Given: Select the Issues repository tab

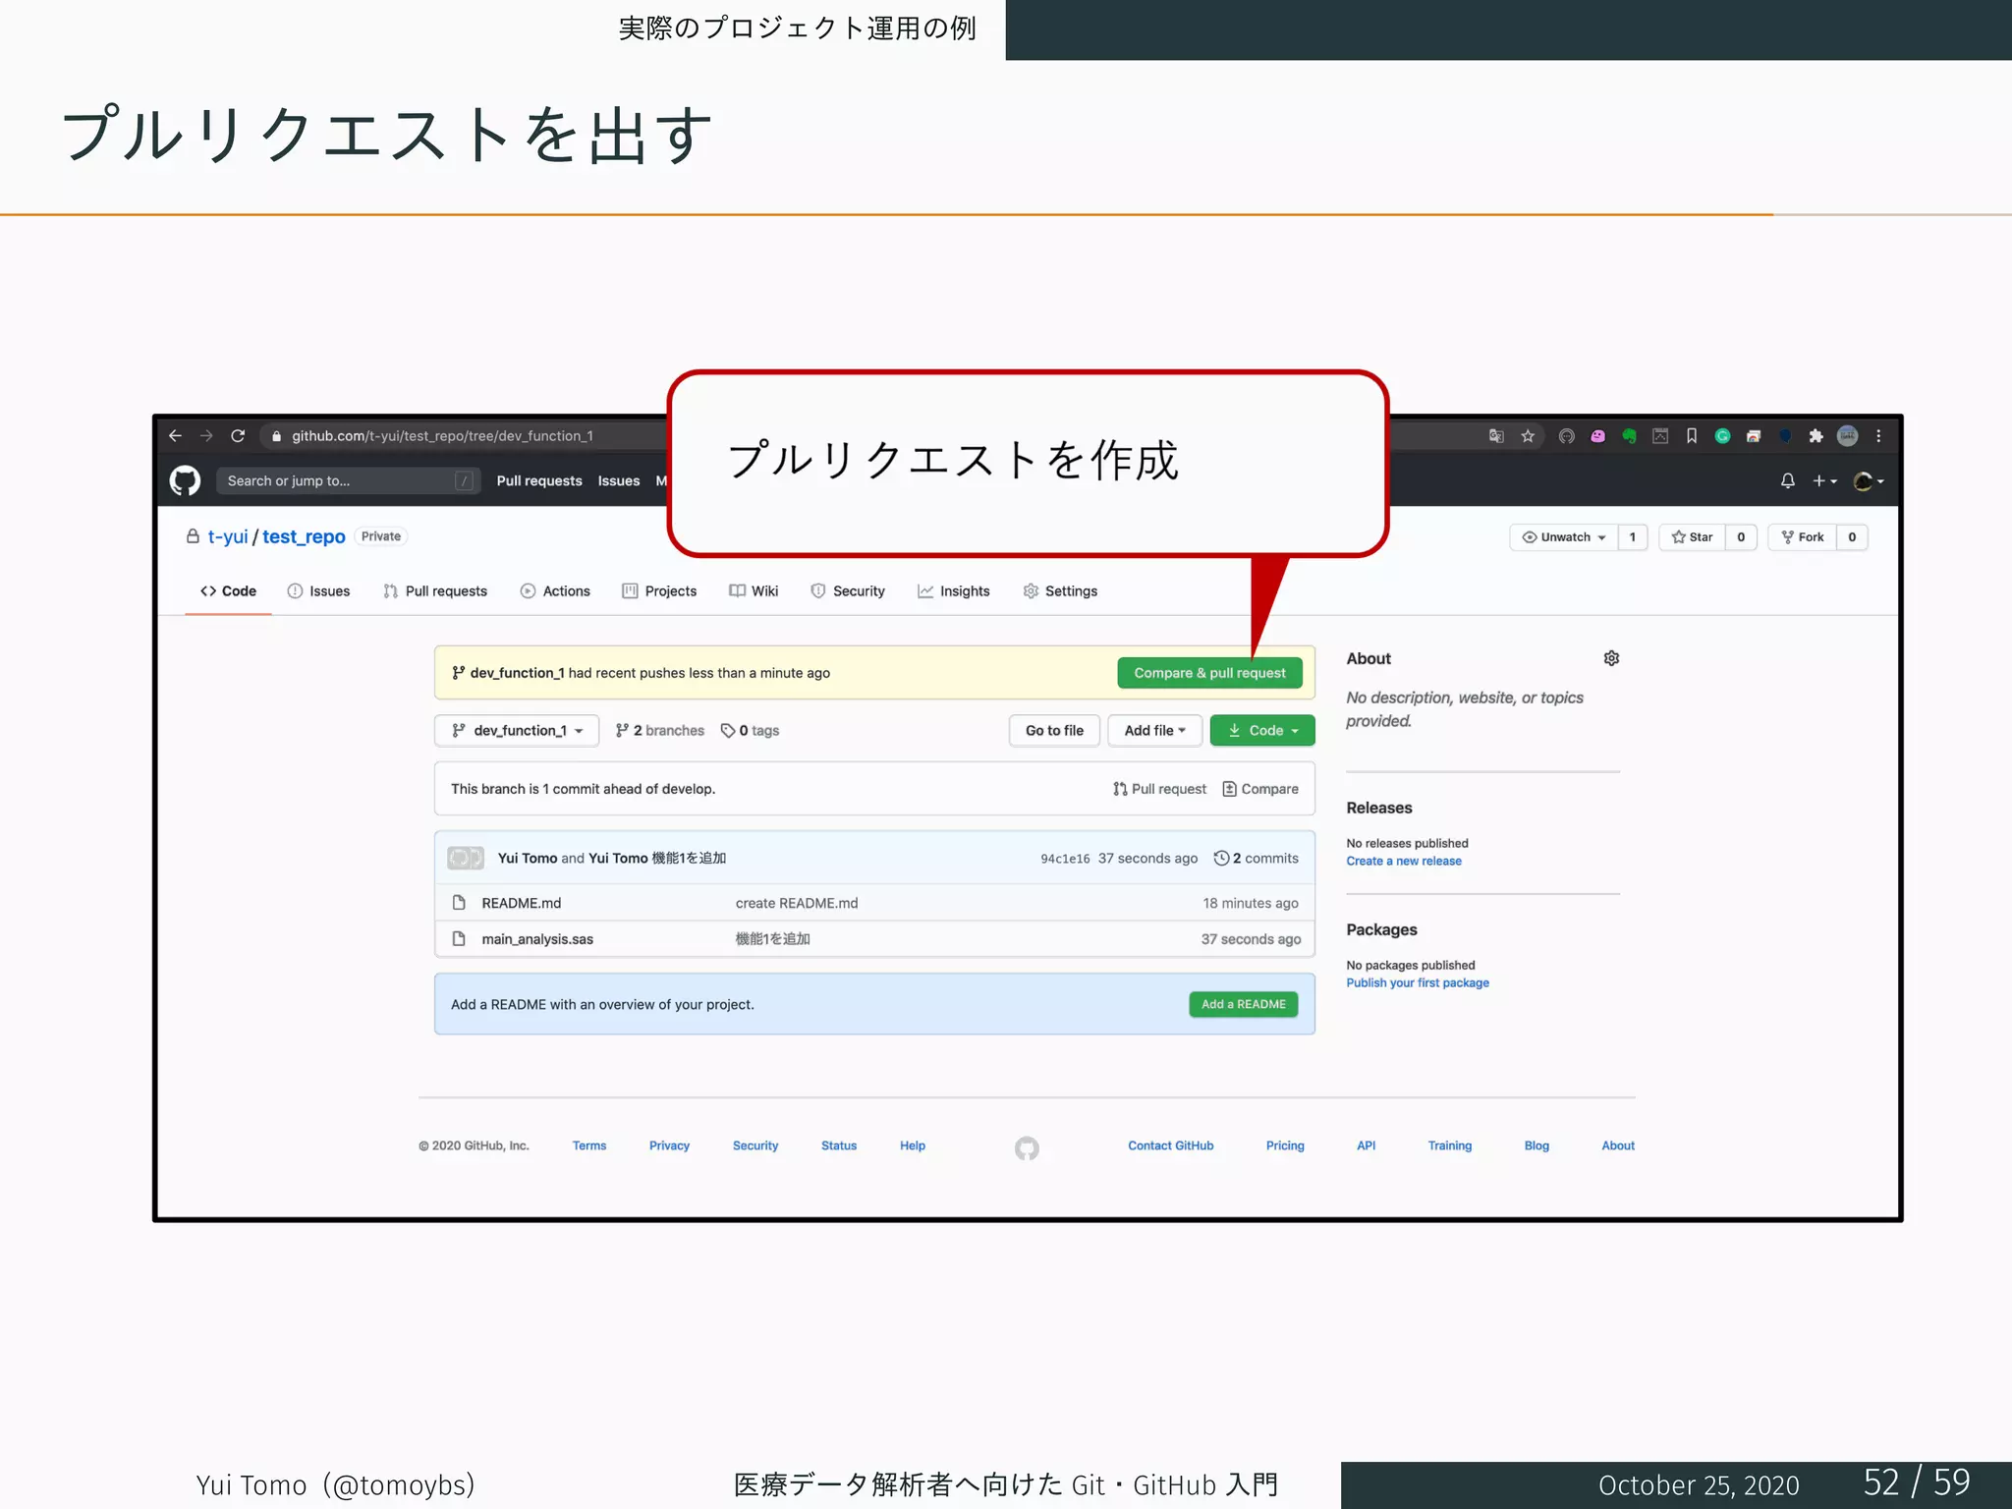Looking at the screenshot, I should [x=318, y=590].
